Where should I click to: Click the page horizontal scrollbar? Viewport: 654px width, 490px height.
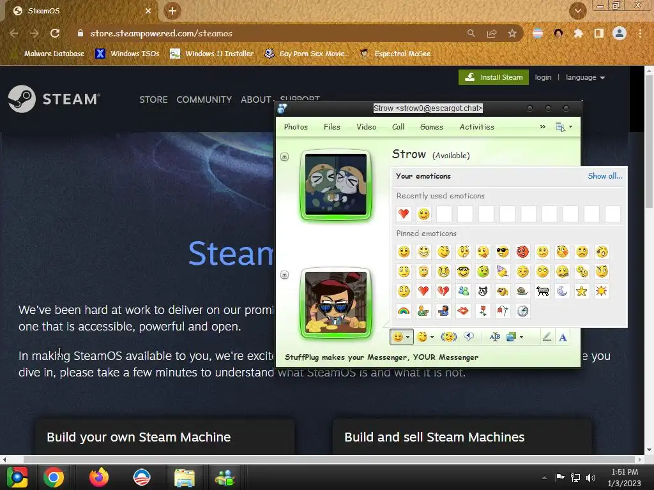(321, 459)
